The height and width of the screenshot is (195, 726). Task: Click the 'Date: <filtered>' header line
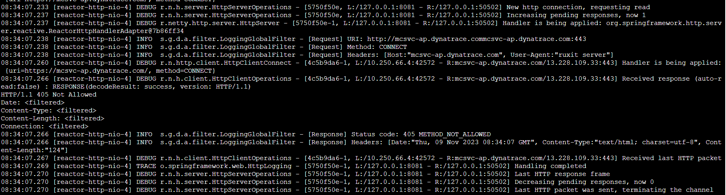pos(33,102)
